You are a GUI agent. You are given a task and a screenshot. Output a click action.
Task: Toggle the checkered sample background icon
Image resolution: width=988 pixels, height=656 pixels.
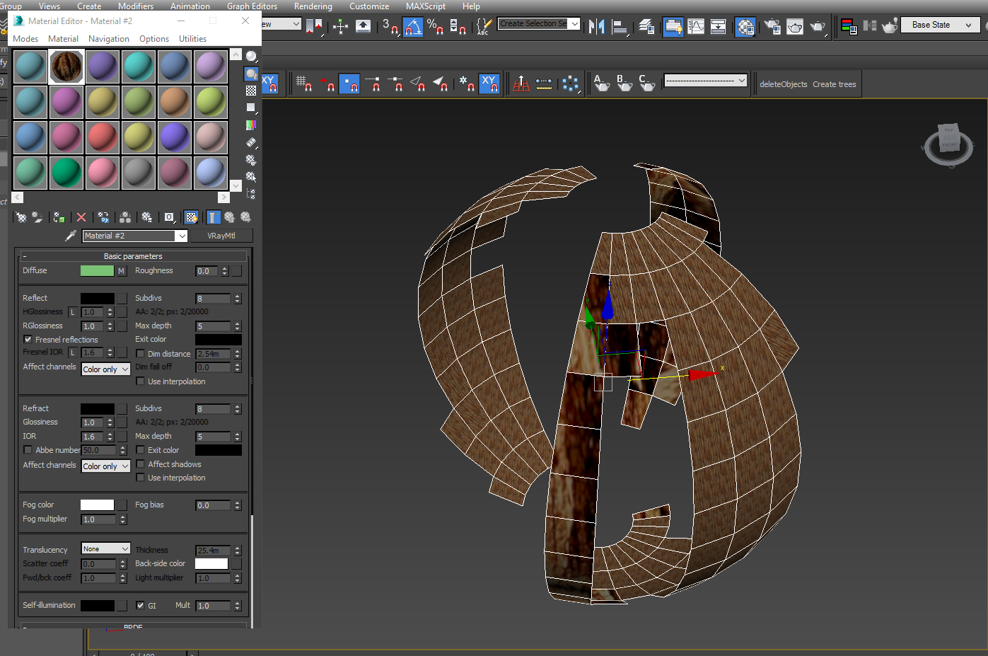point(250,90)
